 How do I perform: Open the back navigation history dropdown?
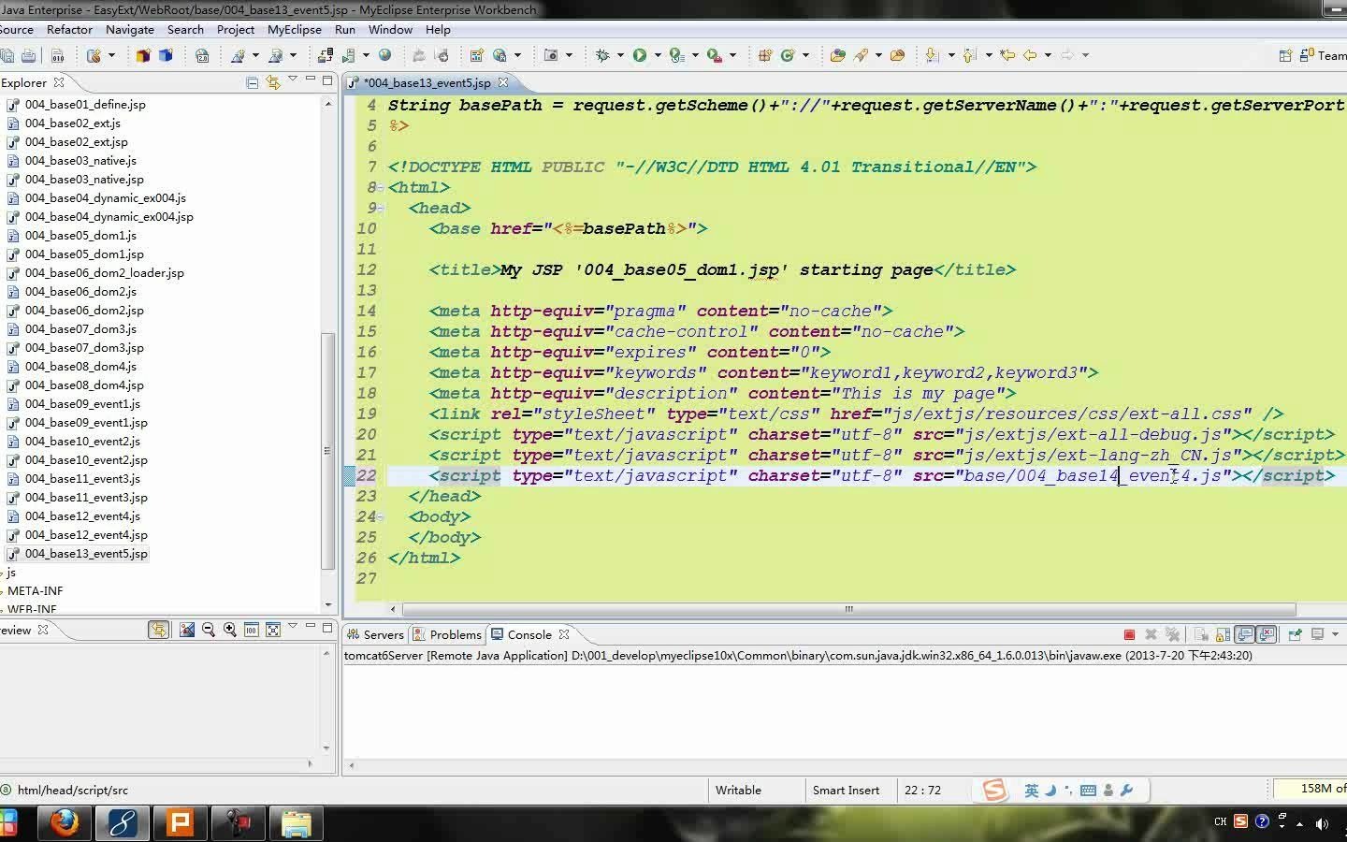point(1048,55)
